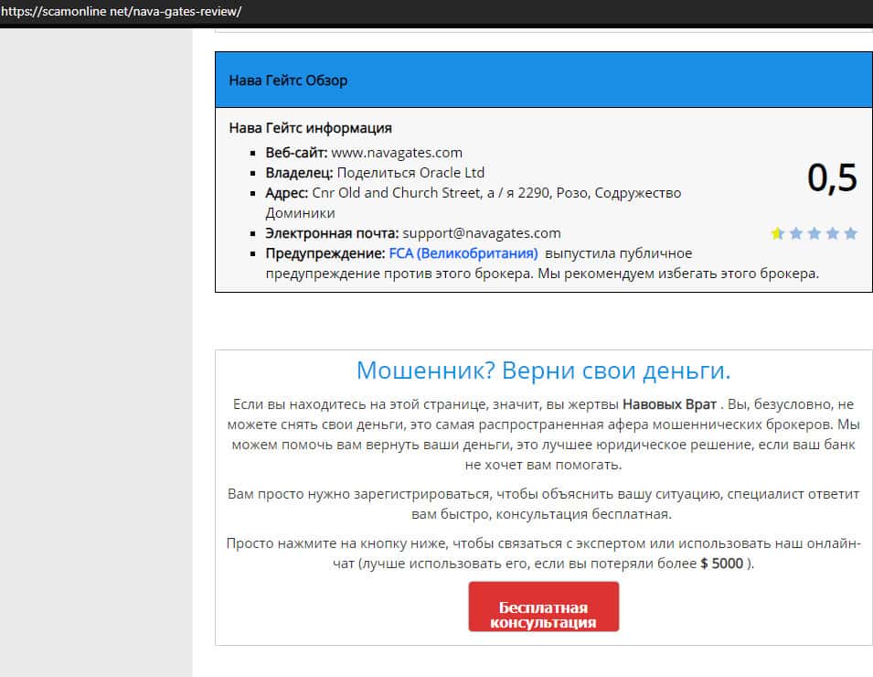The image size is (873, 677).
Task: Click the Предупреждение label in the list
Action: pyautogui.click(x=325, y=253)
